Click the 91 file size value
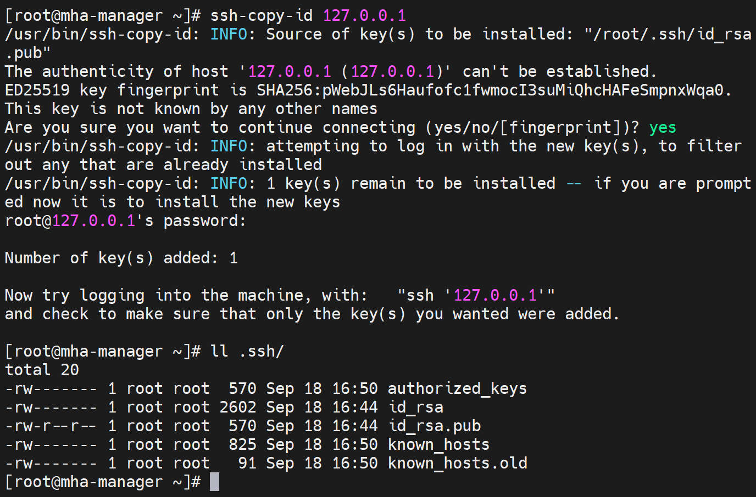 pyautogui.click(x=247, y=463)
